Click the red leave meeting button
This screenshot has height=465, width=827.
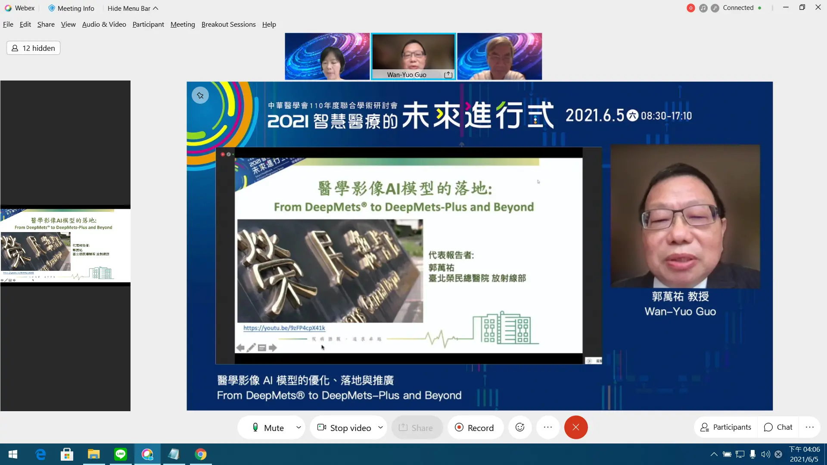pyautogui.click(x=576, y=427)
